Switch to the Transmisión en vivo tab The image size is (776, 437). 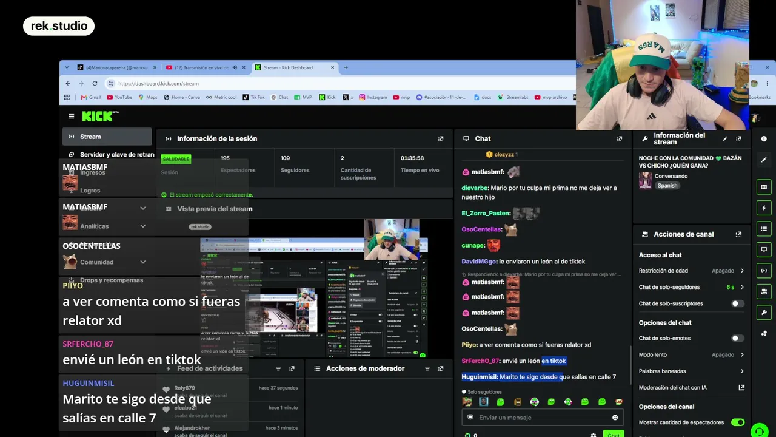(x=205, y=67)
